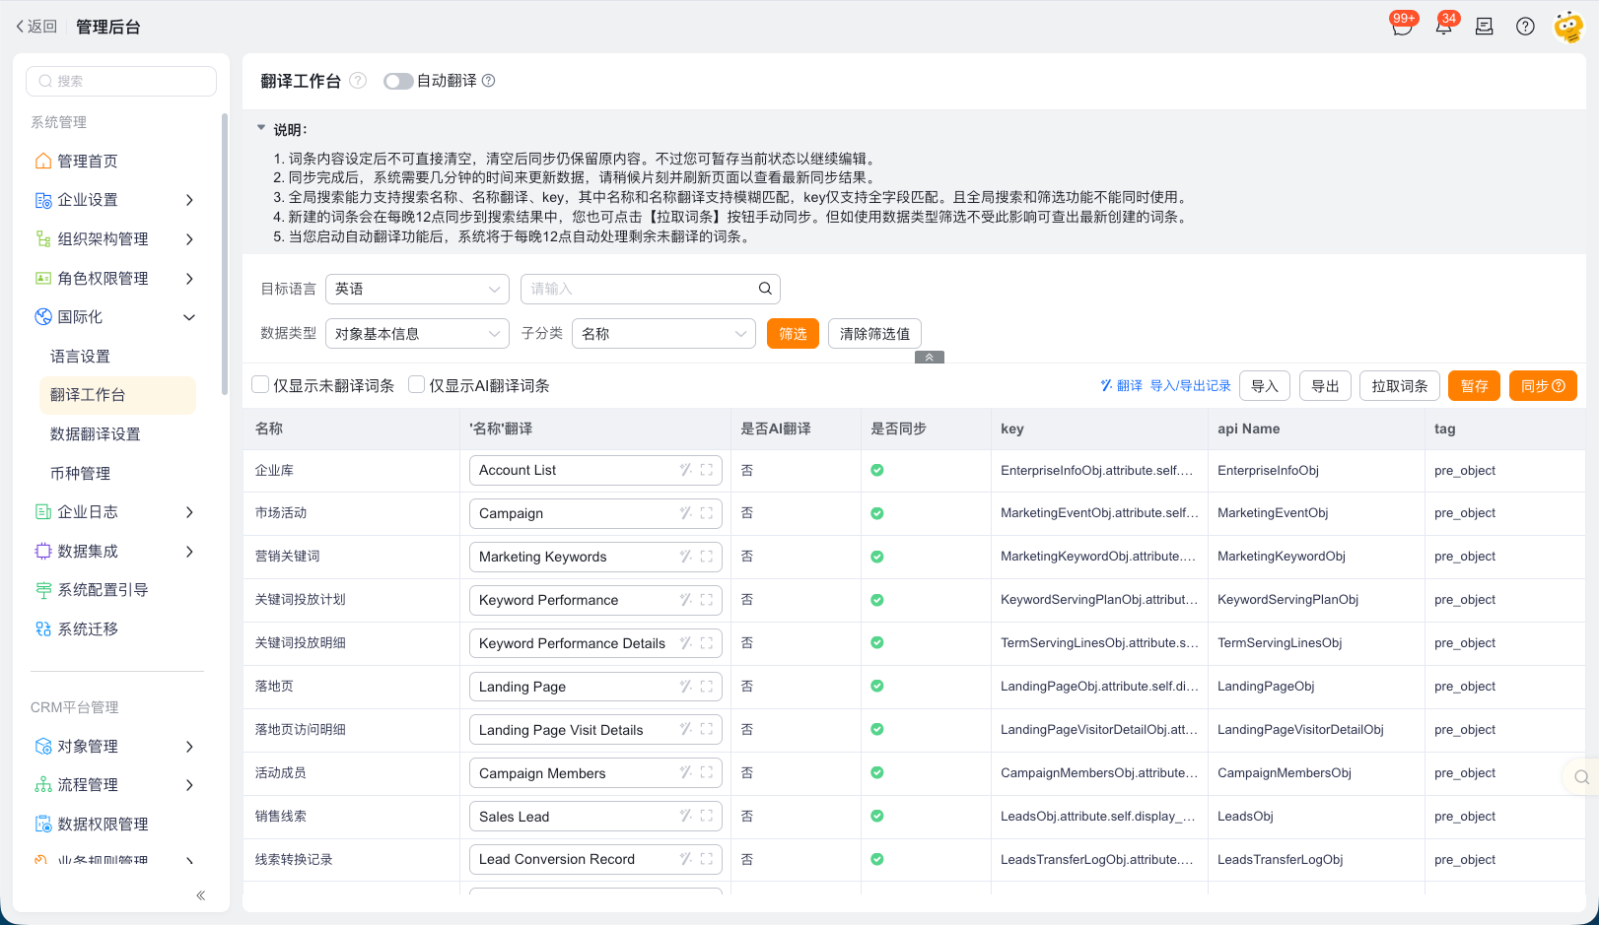
Task: Open 系统配置引导 in the sidebar
Action: (103, 590)
